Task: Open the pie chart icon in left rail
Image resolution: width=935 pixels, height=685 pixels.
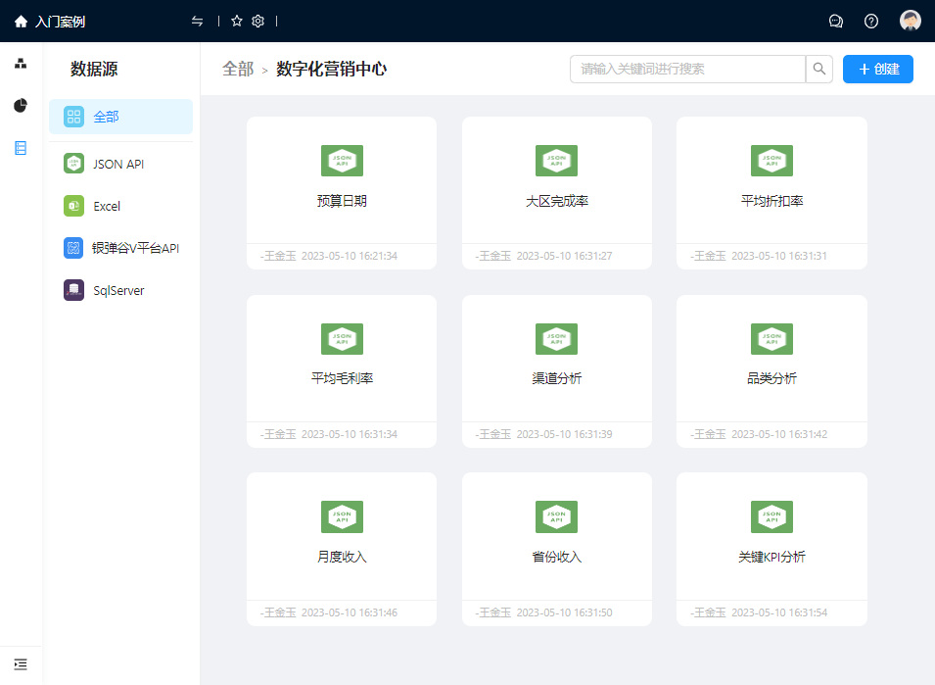Action: [21, 106]
